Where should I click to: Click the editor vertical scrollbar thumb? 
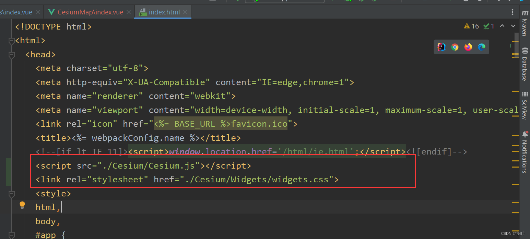(x=517, y=45)
